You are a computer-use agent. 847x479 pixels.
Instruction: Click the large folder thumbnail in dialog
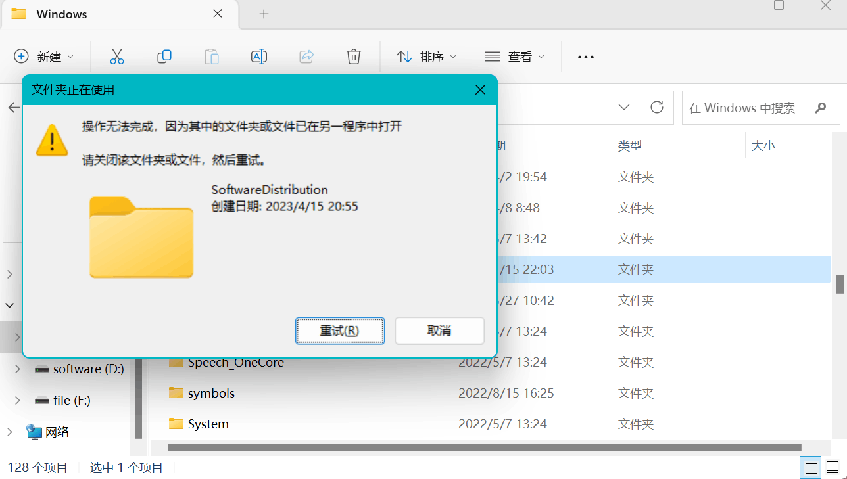[141, 237]
